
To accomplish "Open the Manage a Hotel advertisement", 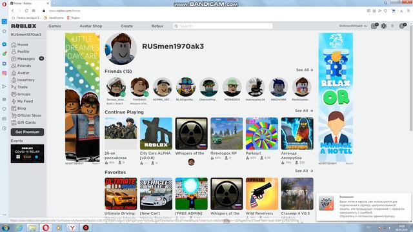I will [x=336, y=97].
